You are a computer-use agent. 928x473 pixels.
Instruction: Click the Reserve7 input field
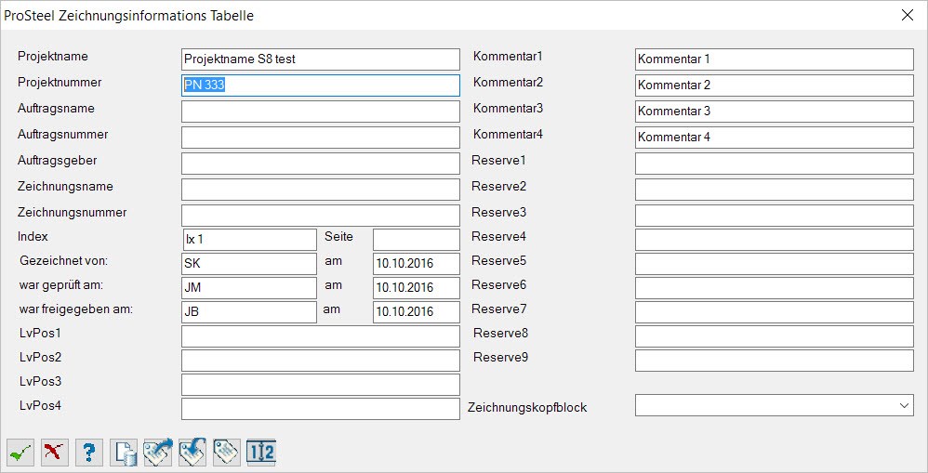775,312
